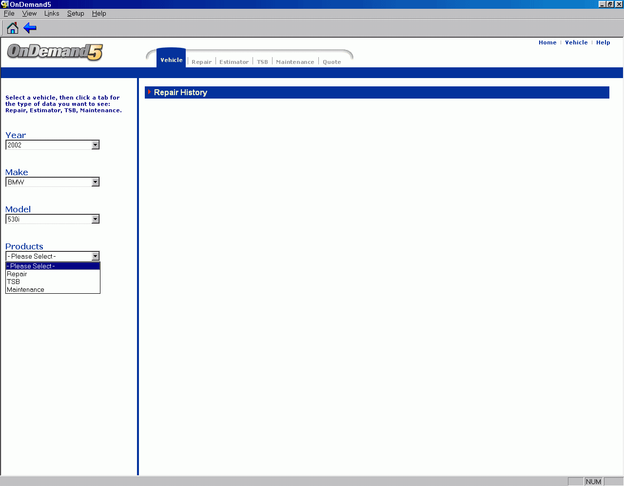Click the red arrow beside Repair History
The image size is (624, 486).
pos(149,92)
